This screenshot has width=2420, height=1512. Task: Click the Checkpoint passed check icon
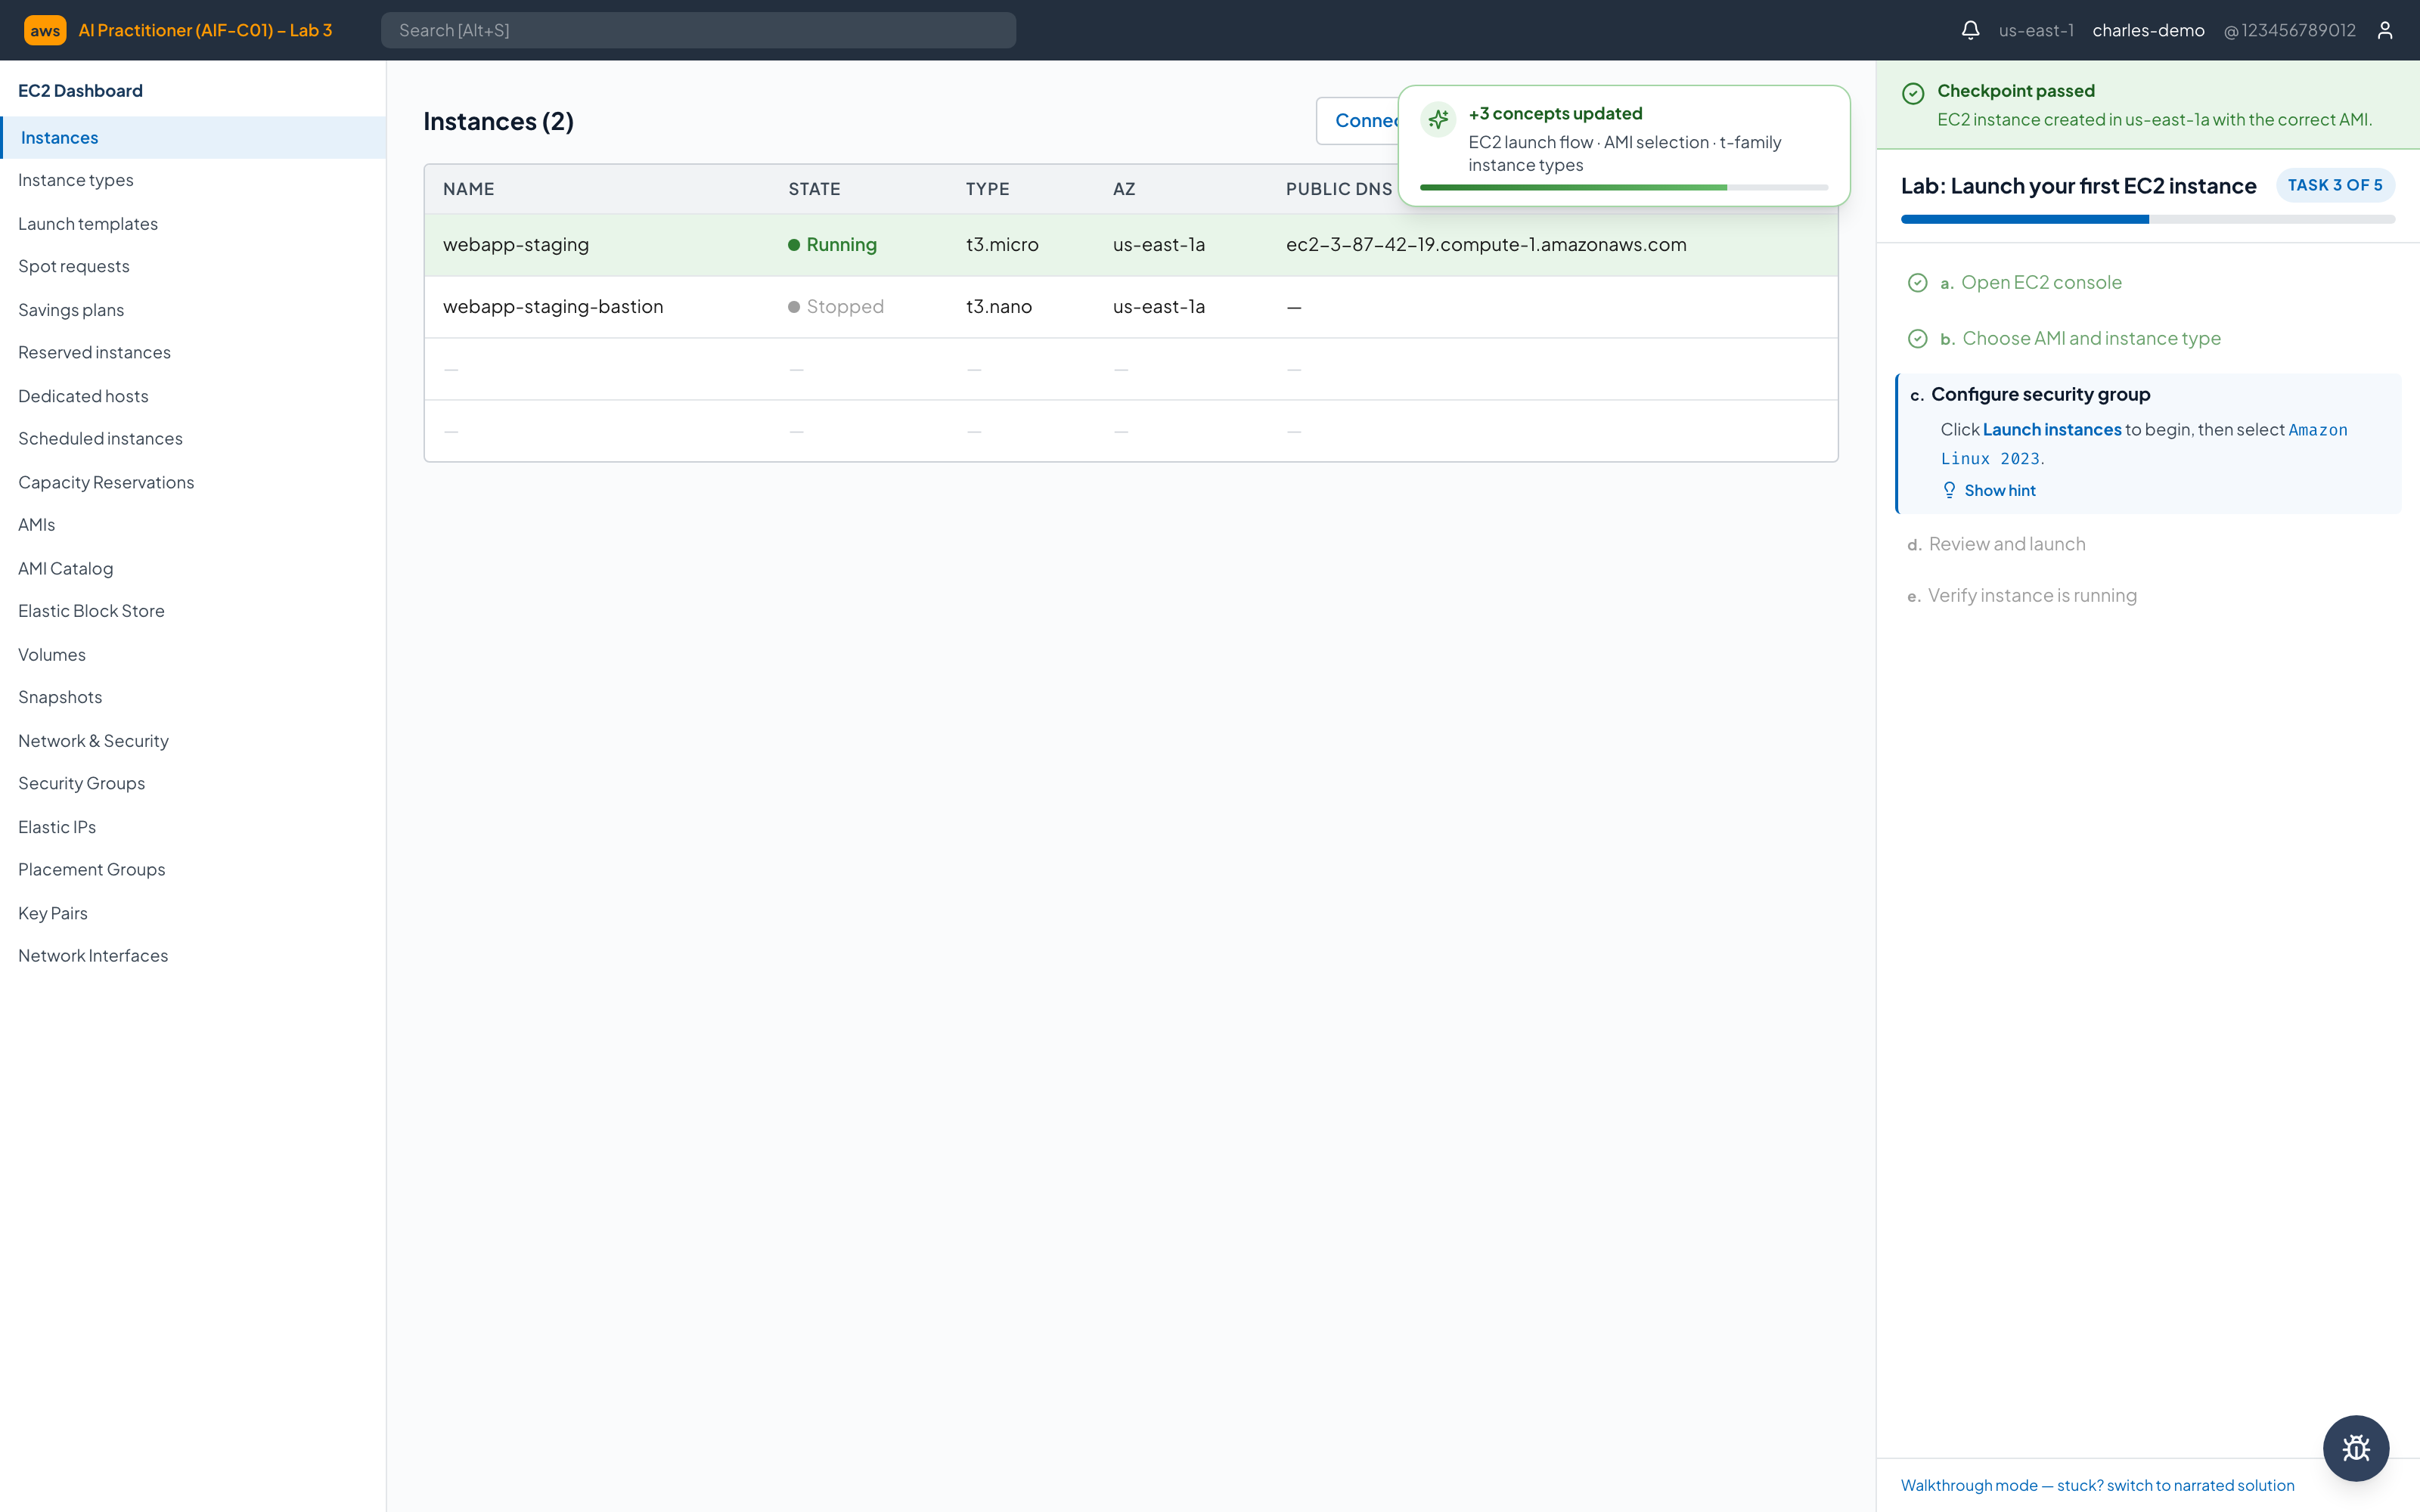click(1913, 93)
